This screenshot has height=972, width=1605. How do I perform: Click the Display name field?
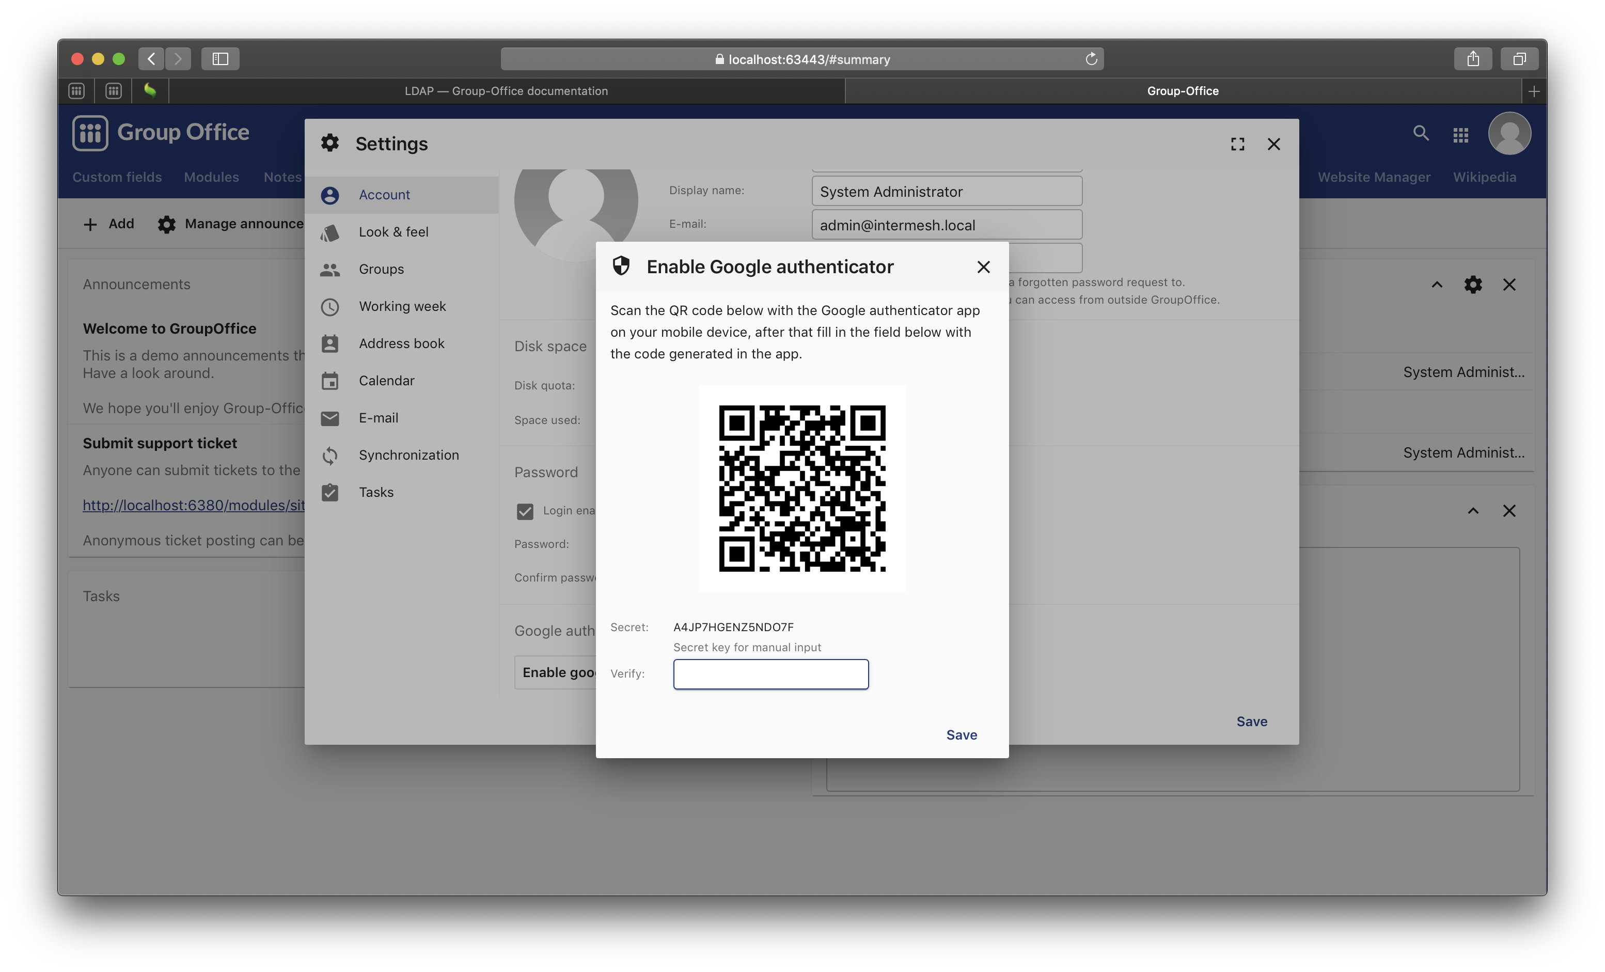(x=947, y=191)
